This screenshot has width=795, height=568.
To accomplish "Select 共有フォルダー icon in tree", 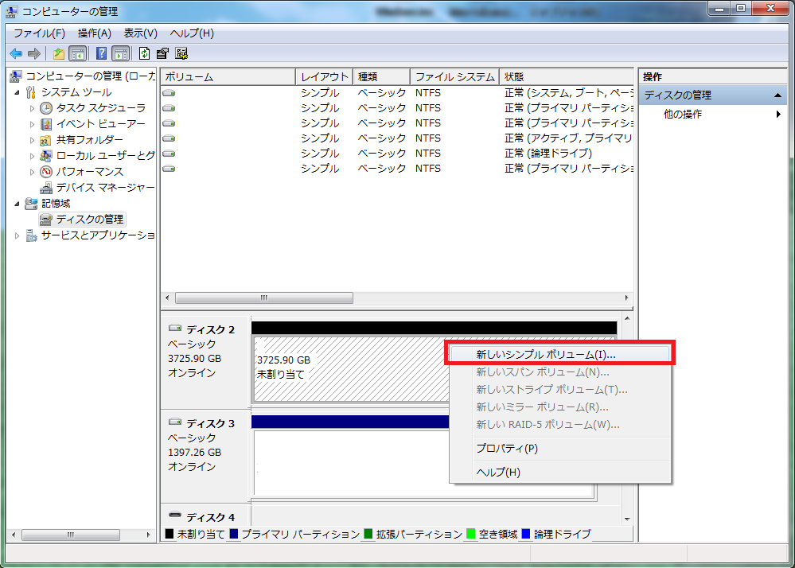I will 46,140.
